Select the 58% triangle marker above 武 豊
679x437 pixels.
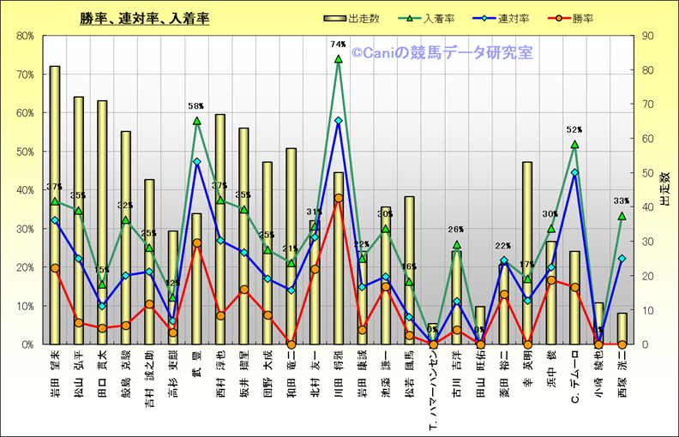tap(196, 121)
